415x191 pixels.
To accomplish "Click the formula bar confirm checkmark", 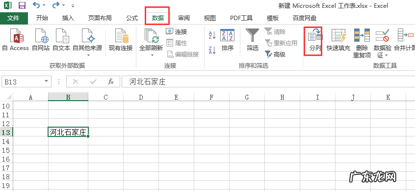I will point(93,82).
